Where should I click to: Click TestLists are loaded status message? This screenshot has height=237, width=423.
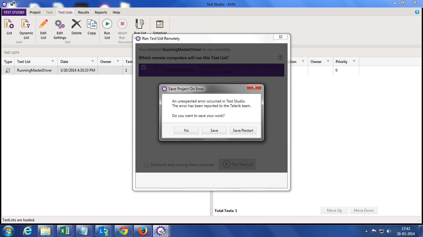pyautogui.click(x=19, y=220)
